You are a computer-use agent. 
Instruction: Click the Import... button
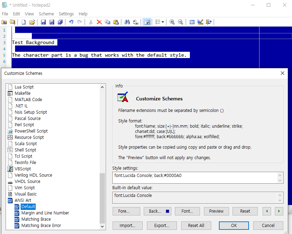pos(128,226)
